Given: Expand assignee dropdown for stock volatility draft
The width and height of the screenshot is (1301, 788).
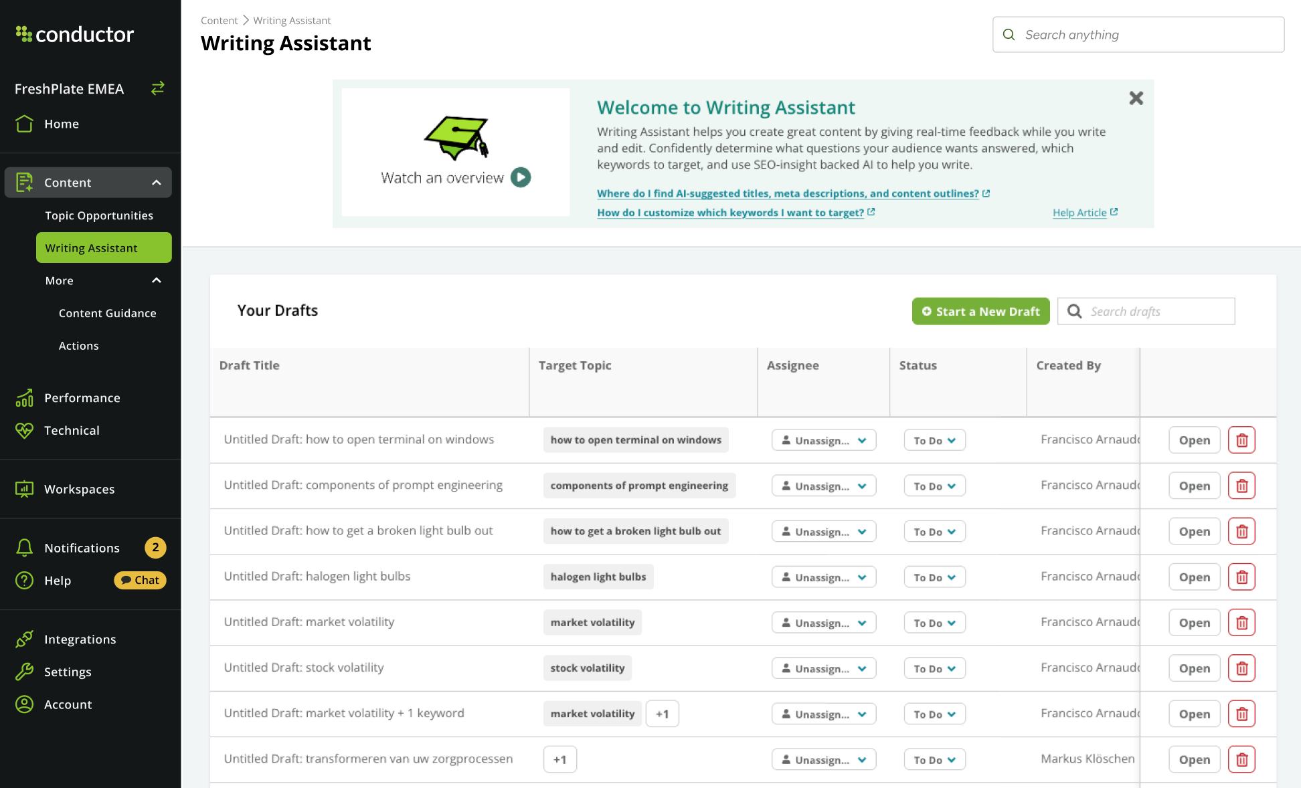Looking at the screenshot, I should [x=824, y=668].
